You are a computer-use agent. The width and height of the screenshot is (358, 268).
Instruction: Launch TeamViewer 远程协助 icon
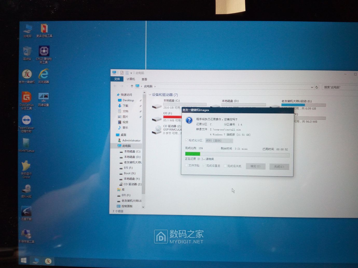pos(26,124)
